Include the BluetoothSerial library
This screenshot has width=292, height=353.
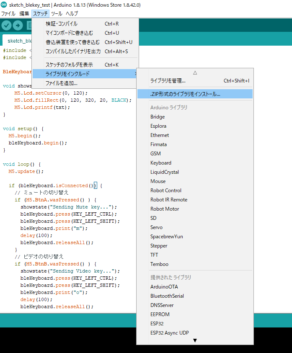195,296
